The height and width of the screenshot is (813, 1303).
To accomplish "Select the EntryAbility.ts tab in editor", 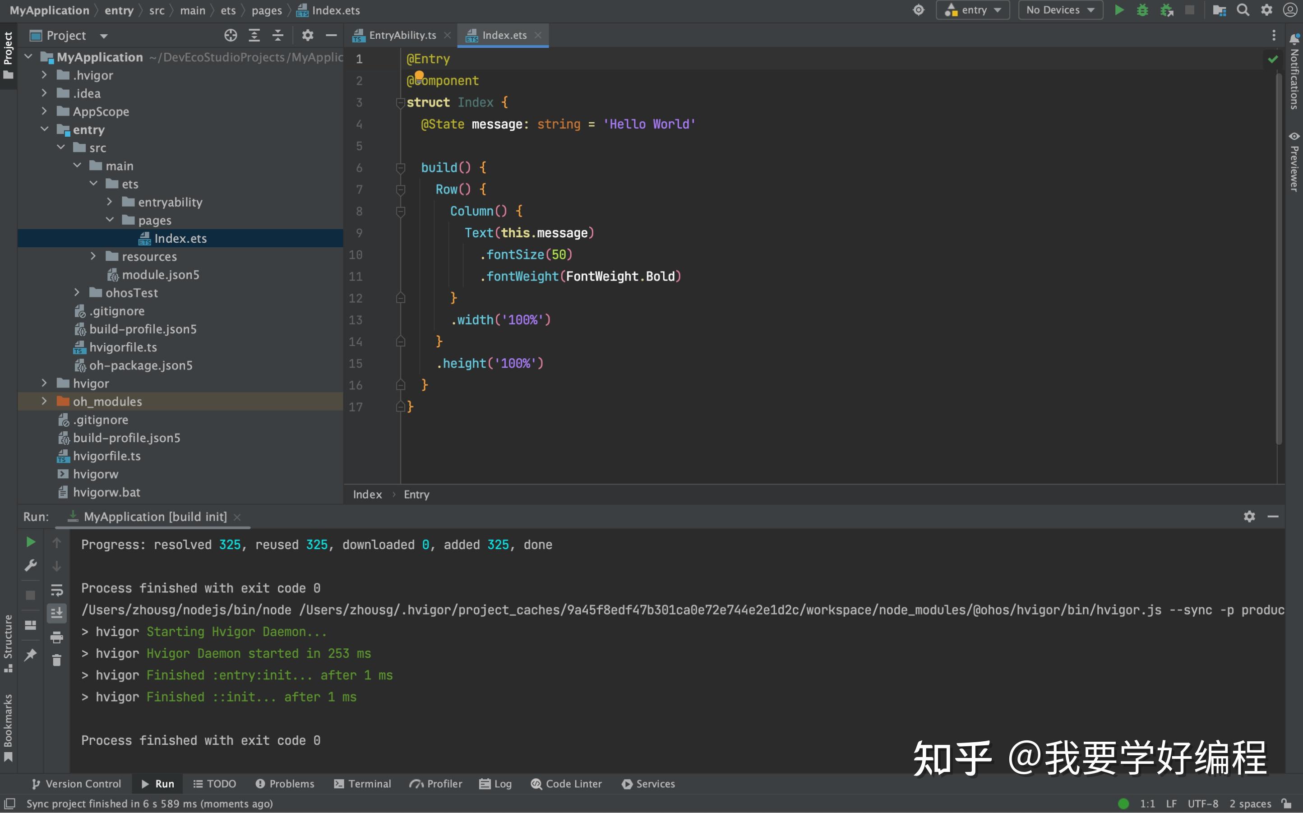I will pos(394,35).
